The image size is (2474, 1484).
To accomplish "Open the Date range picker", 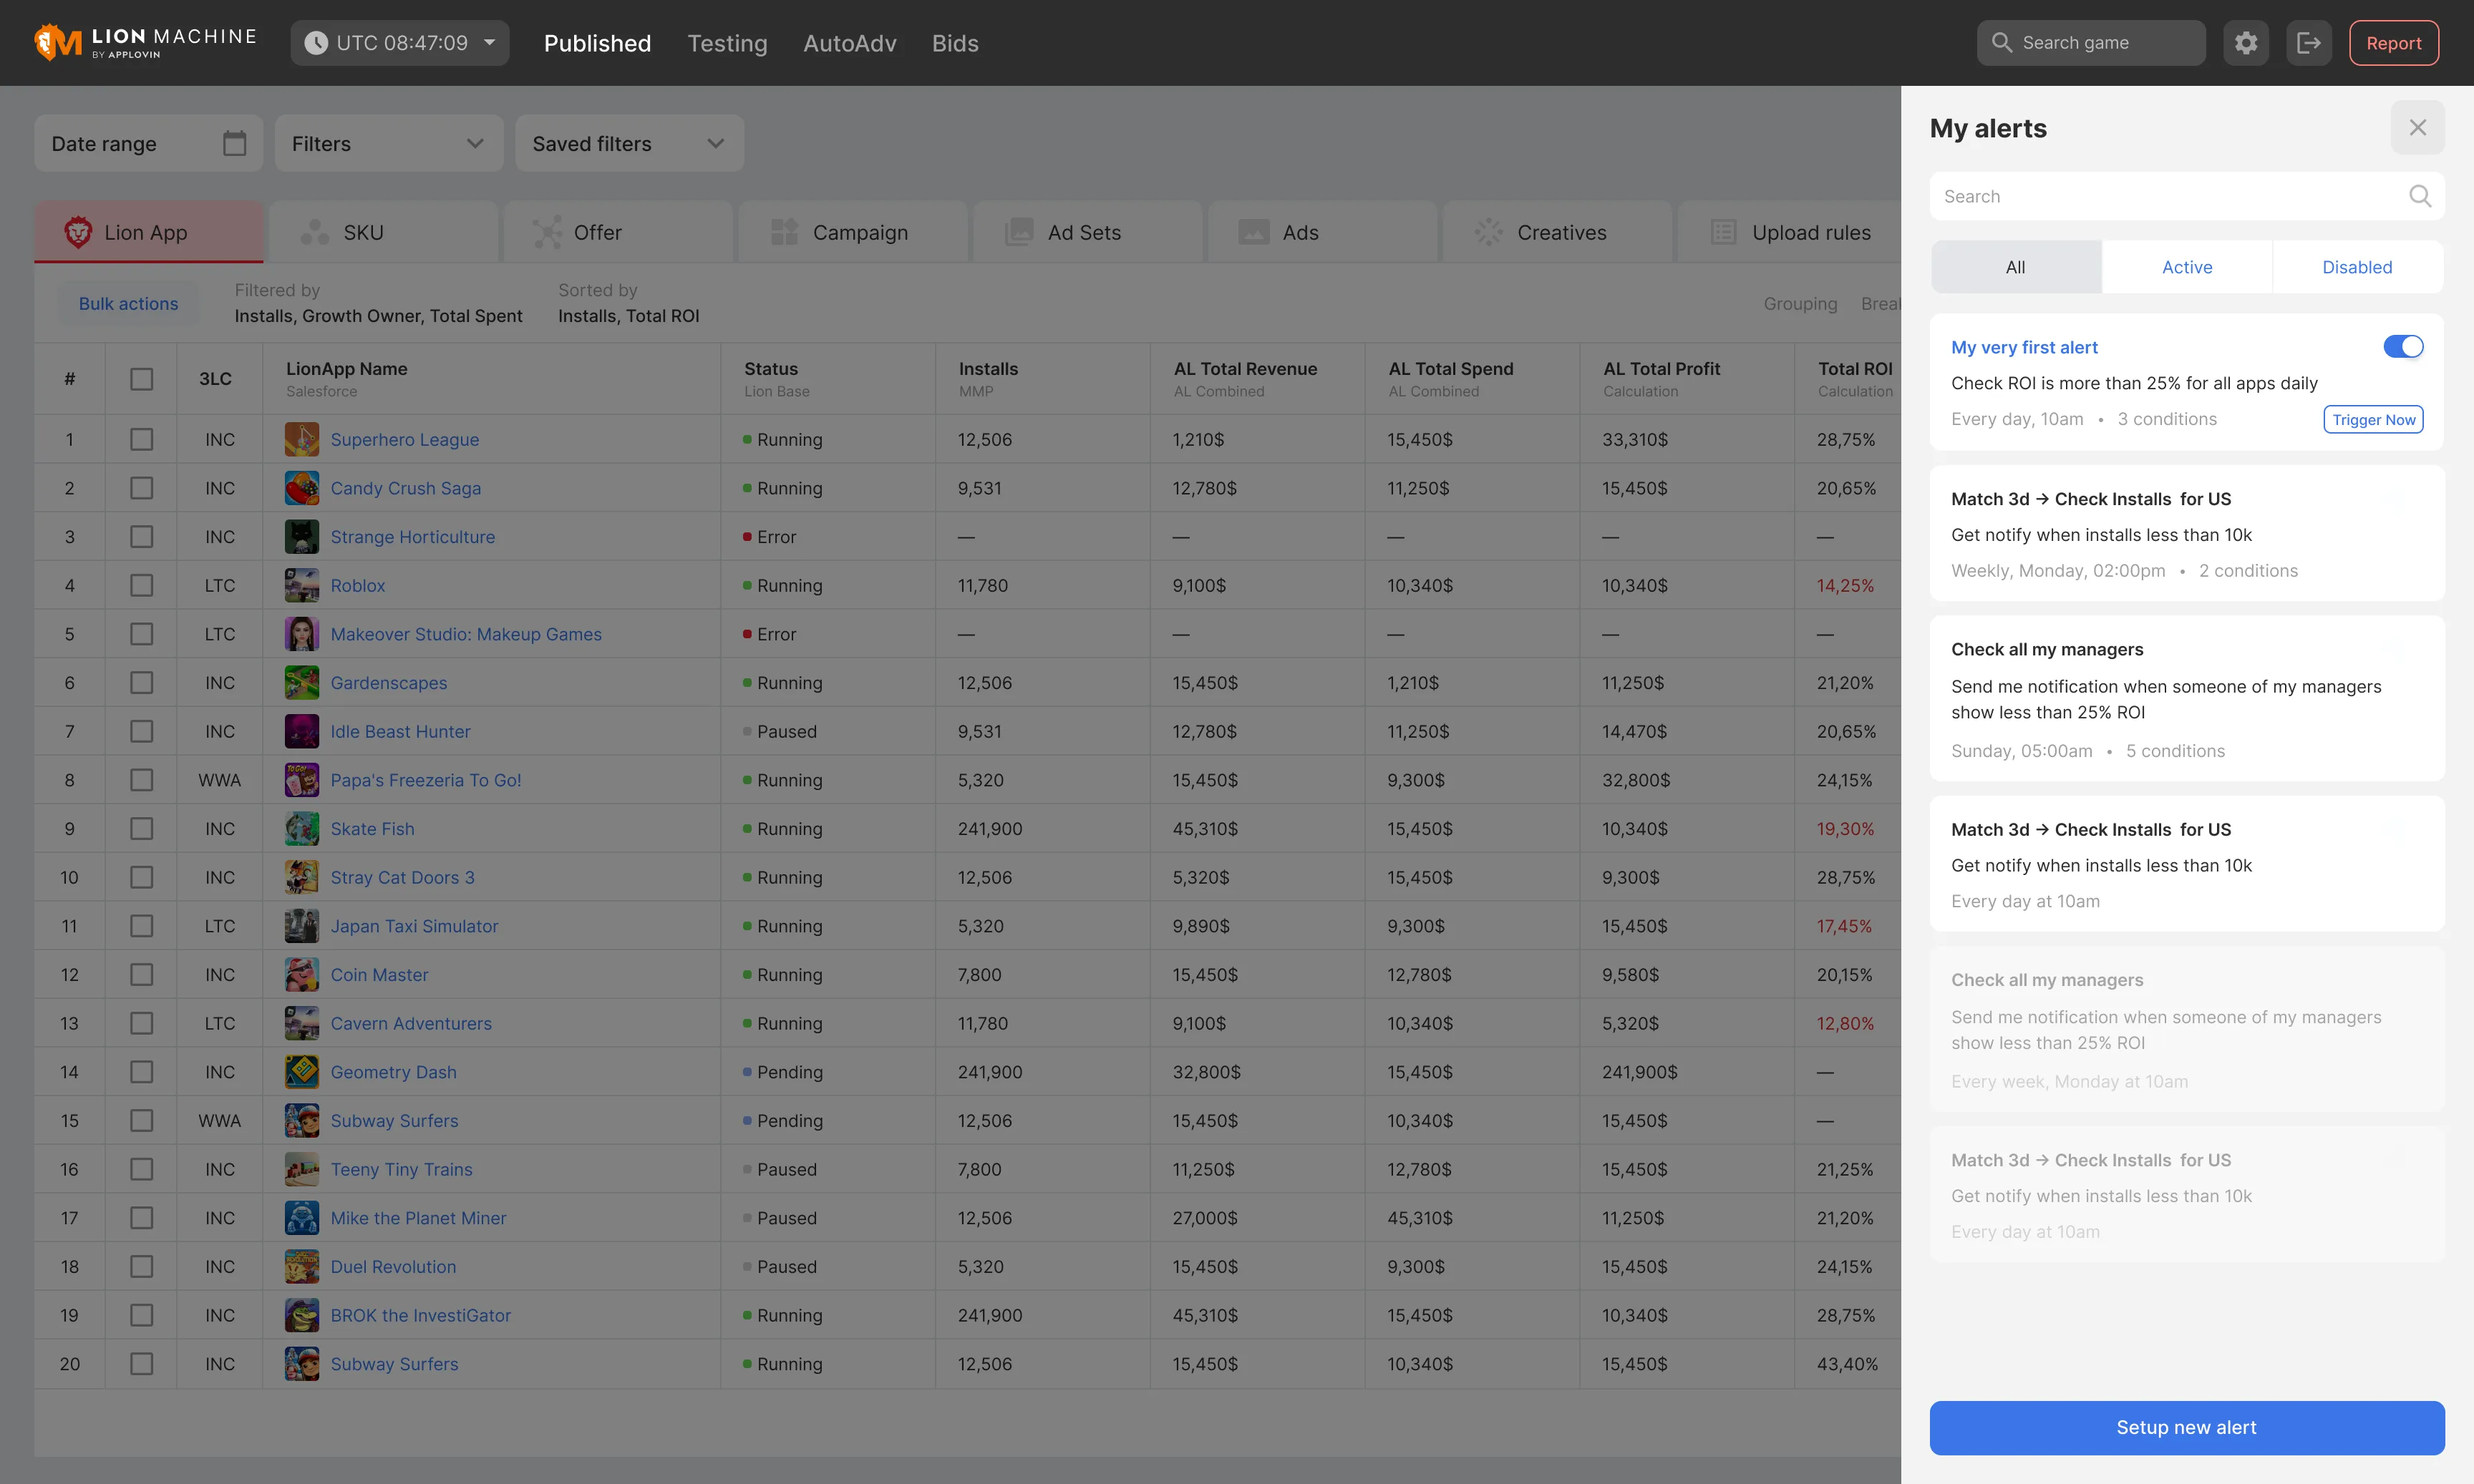I will [149, 143].
